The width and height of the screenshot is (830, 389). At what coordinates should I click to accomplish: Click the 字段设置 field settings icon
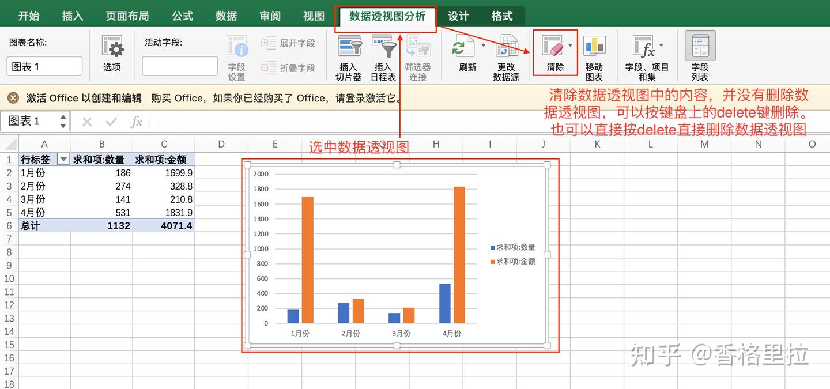coord(237,47)
